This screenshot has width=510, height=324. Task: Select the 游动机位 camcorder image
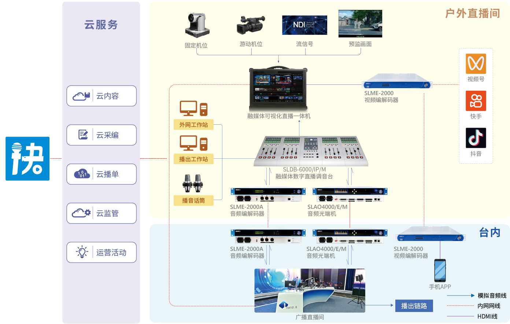(x=251, y=25)
